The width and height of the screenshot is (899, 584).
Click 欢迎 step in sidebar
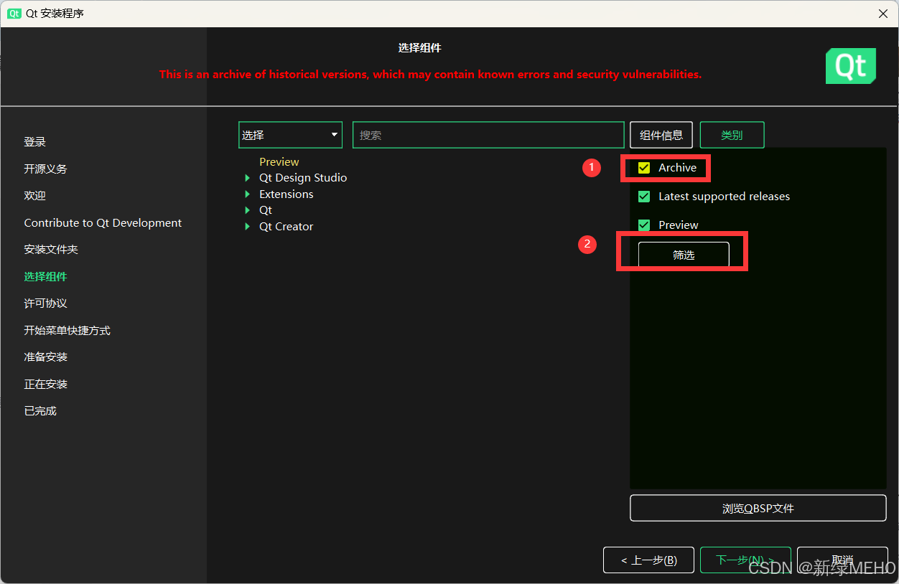pos(35,196)
